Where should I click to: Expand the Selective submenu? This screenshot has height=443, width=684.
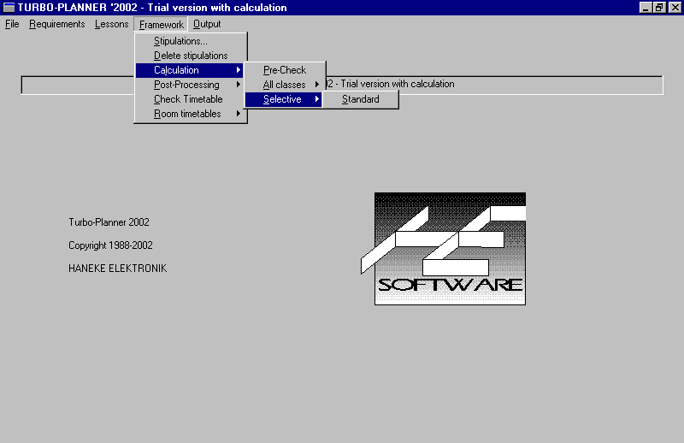(x=284, y=99)
